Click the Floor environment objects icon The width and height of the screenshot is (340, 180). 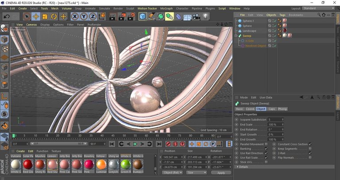(x=187, y=16)
